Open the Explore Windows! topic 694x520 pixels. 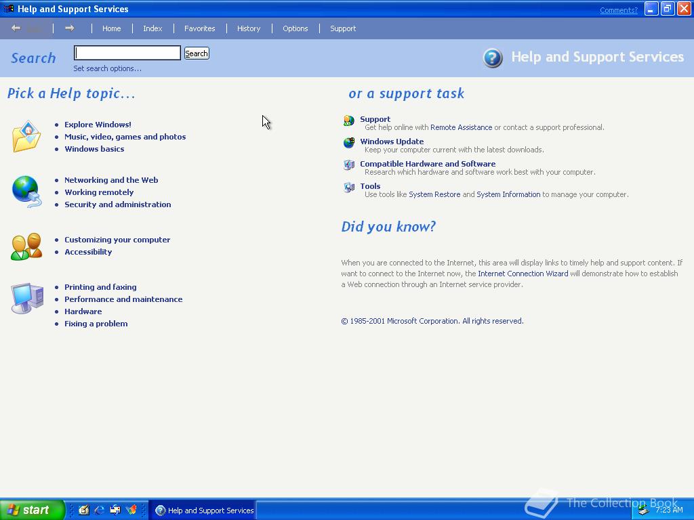98,125
